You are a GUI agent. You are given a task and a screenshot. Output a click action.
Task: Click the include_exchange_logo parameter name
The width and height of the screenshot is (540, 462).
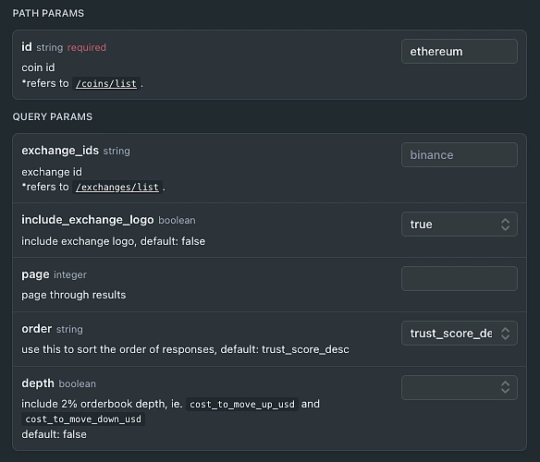click(x=88, y=220)
